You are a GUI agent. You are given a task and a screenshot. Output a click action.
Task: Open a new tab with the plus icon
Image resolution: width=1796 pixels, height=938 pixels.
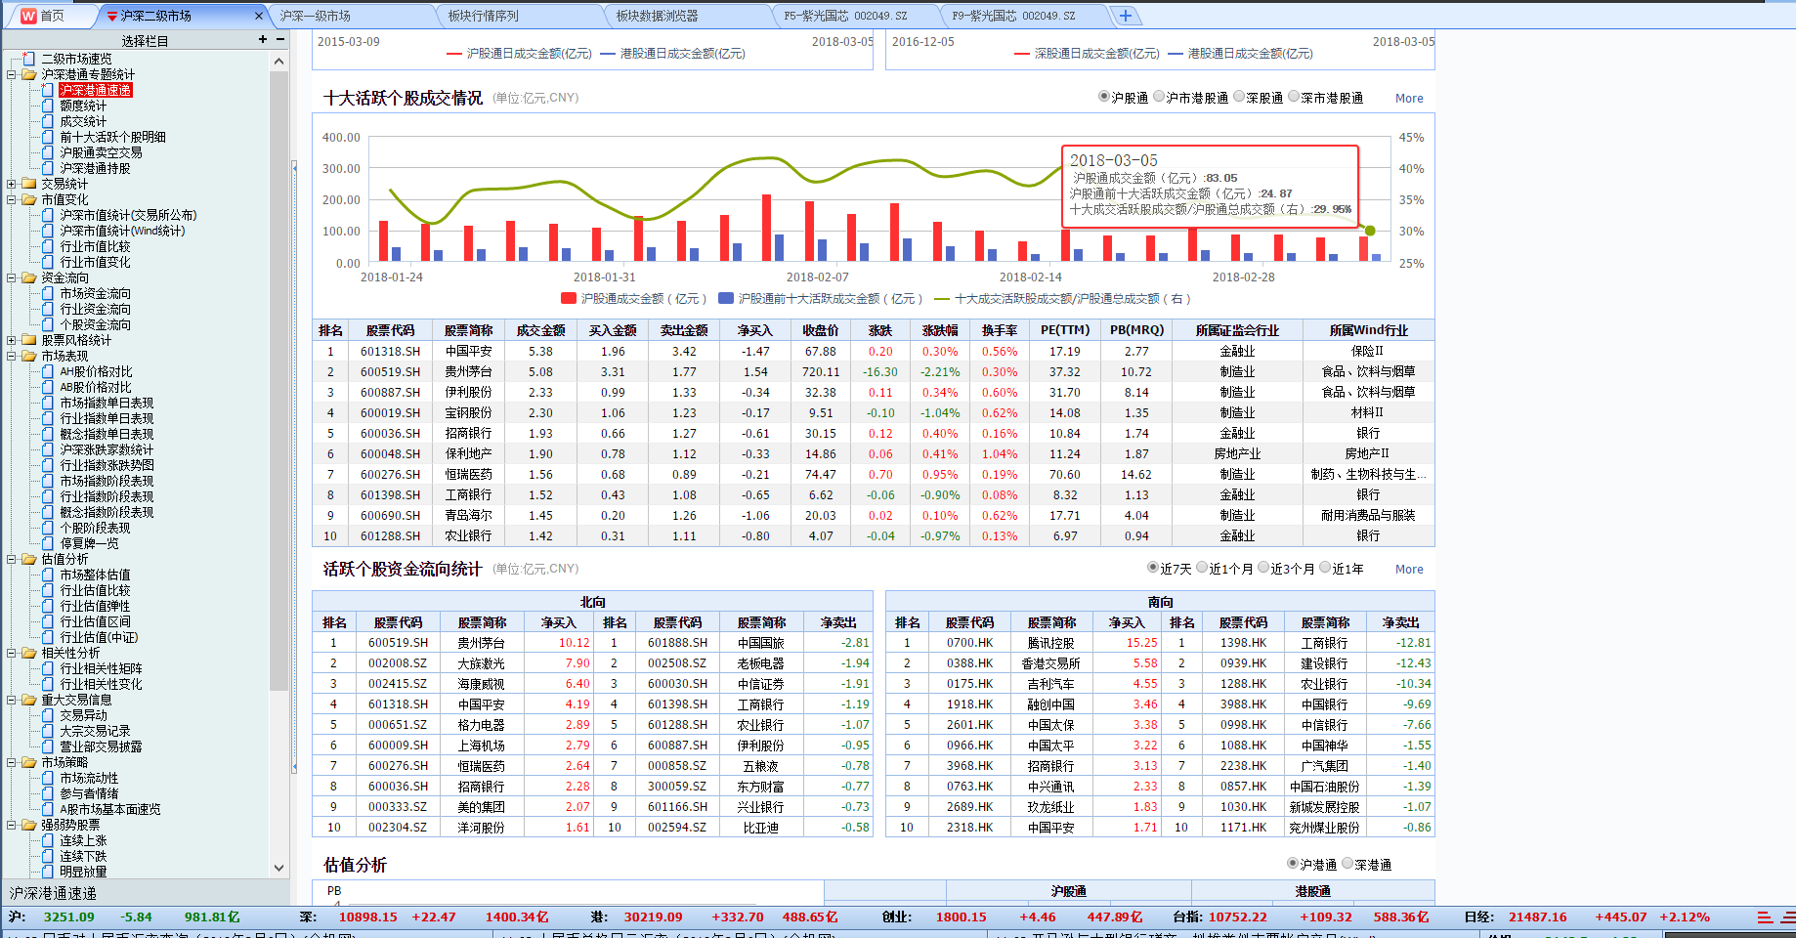[x=1126, y=16]
